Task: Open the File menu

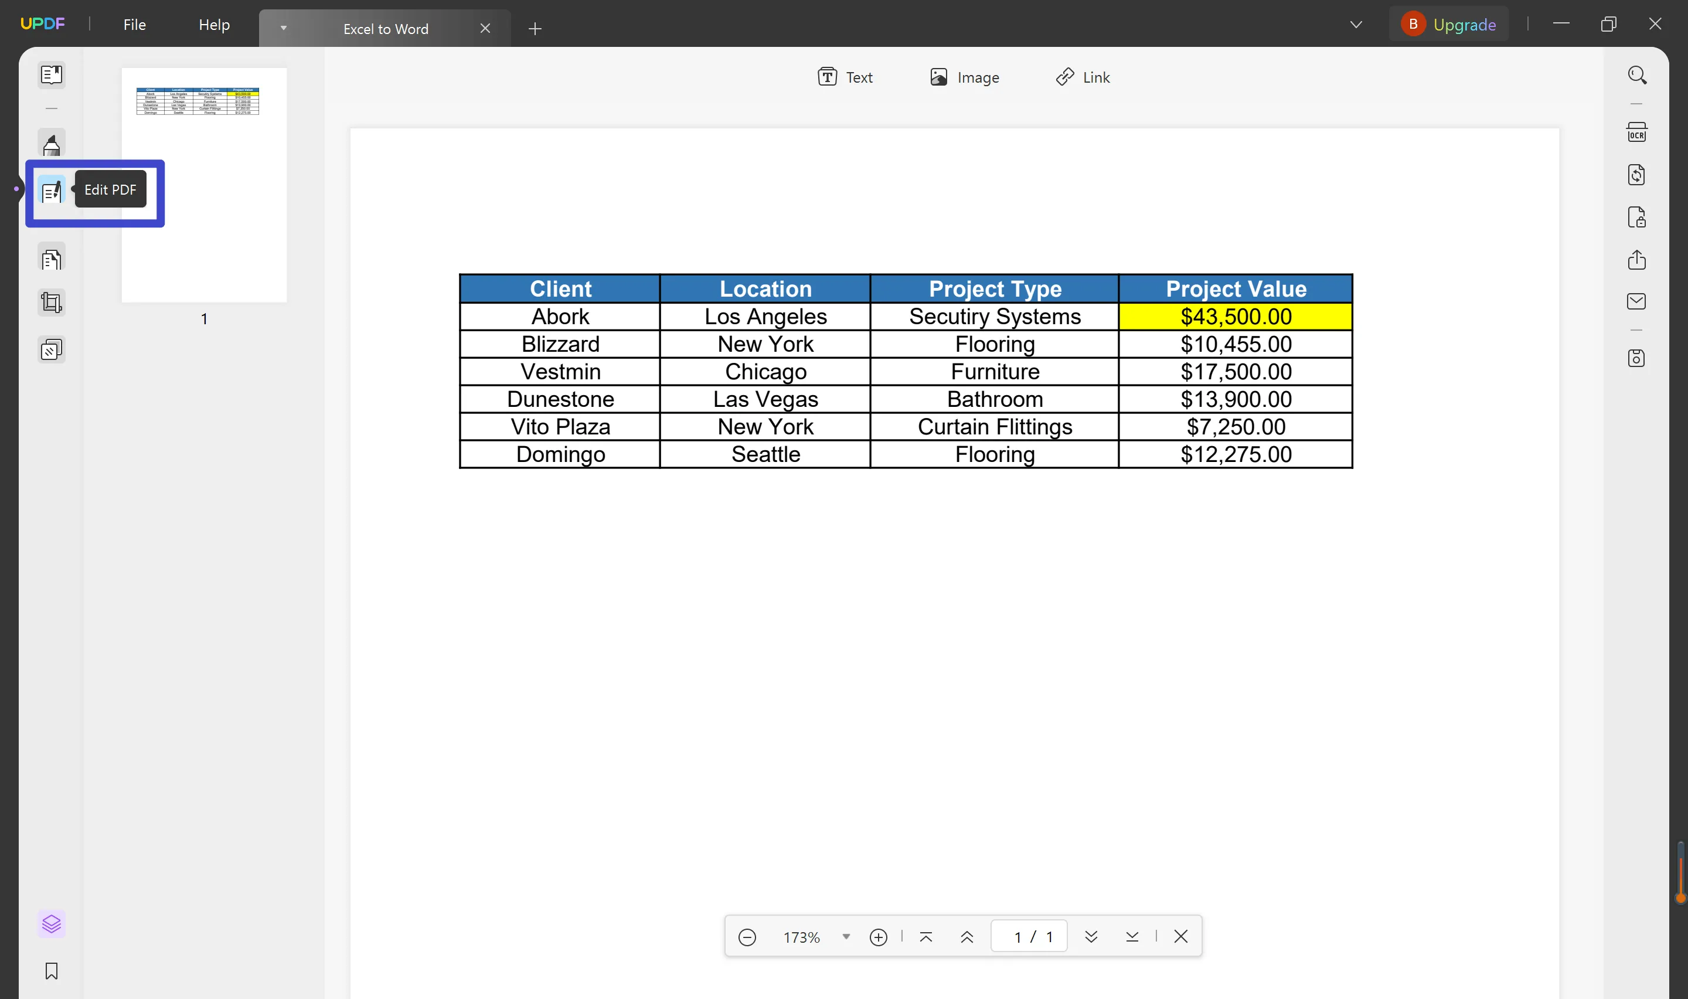Action: click(x=134, y=24)
